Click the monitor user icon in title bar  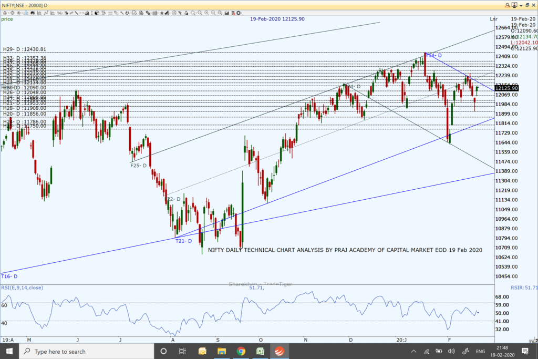(x=514, y=5)
